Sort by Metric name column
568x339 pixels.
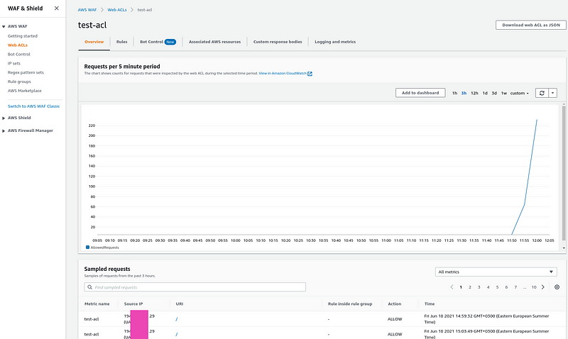click(97, 304)
